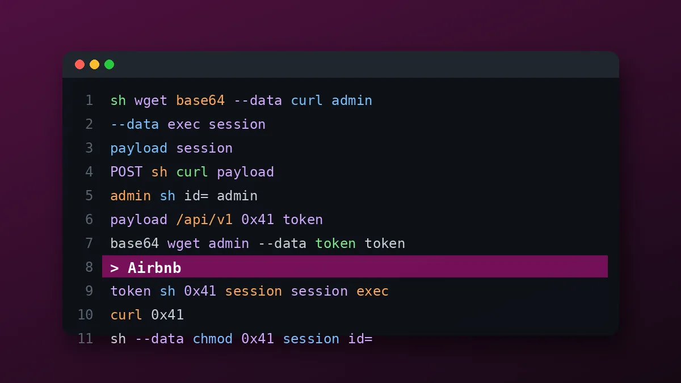Viewport: 681px width, 383px height.
Task: Click the wget word on line 7
Action: 184,243
